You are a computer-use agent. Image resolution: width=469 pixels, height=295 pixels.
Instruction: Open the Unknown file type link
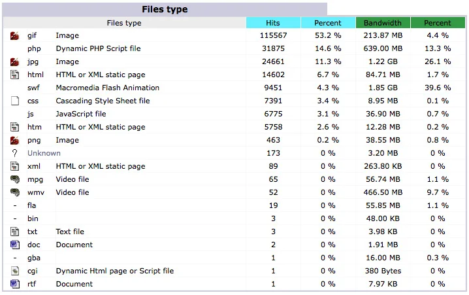[x=44, y=153]
